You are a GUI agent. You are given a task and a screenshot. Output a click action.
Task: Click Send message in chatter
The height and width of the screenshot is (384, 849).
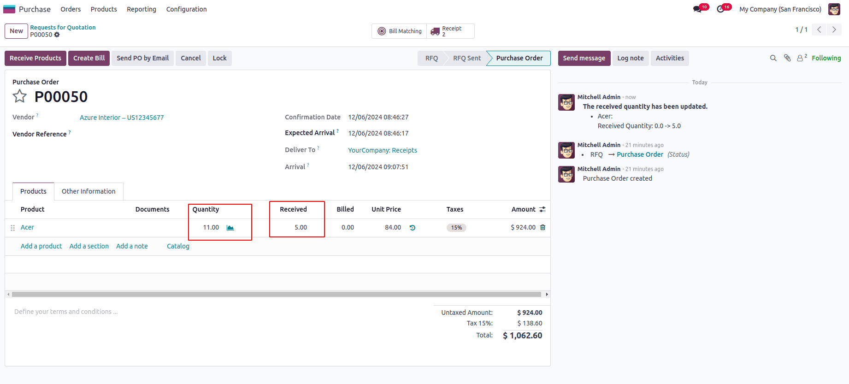(584, 58)
